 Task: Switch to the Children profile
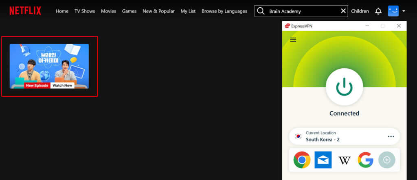(360, 11)
